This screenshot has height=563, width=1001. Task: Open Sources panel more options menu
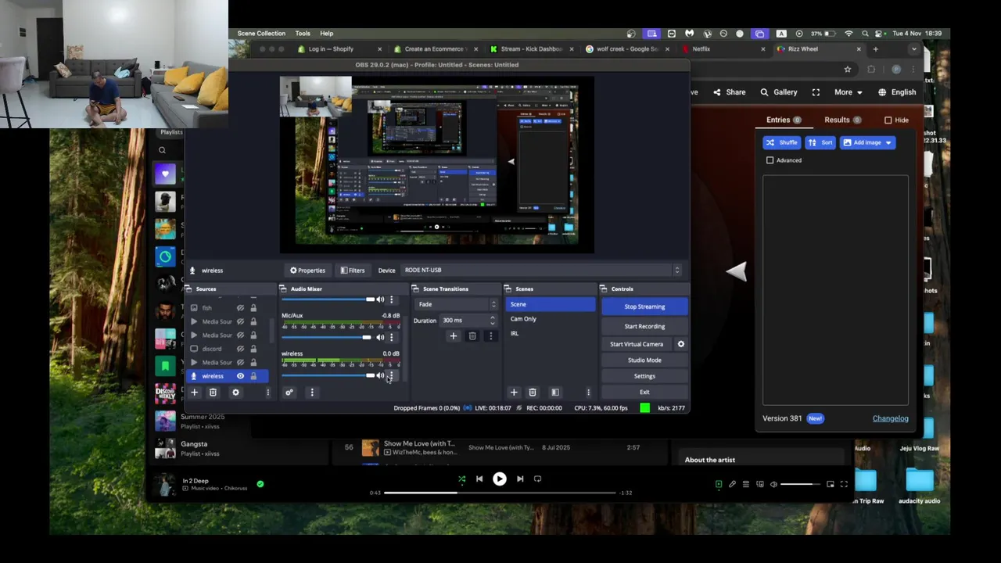pos(267,393)
